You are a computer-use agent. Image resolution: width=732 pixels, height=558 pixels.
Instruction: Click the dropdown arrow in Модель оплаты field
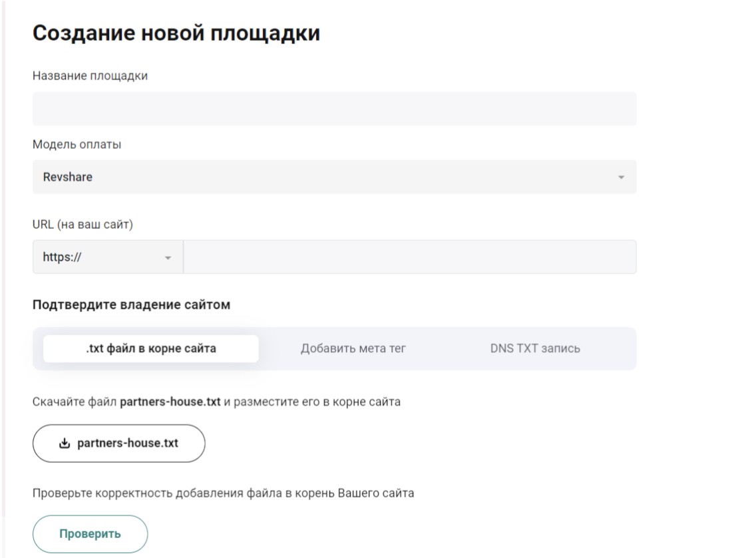(x=622, y=177)
